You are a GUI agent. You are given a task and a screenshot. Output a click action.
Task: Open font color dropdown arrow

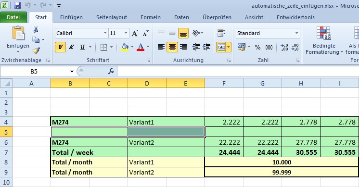(148, 47)
